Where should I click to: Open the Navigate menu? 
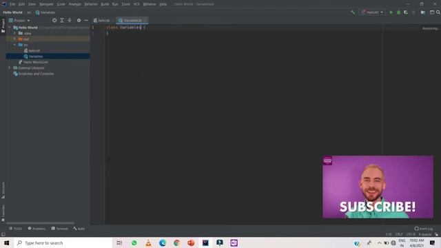[46, 4]
